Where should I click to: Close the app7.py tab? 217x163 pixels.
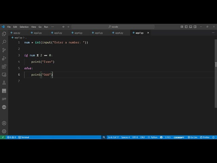[148, 33]
